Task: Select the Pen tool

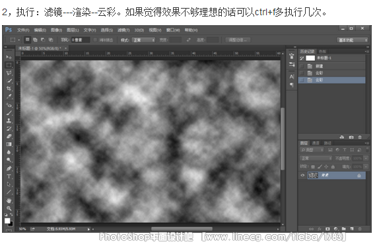Action: pyautogui.click(x=9, y=169)
